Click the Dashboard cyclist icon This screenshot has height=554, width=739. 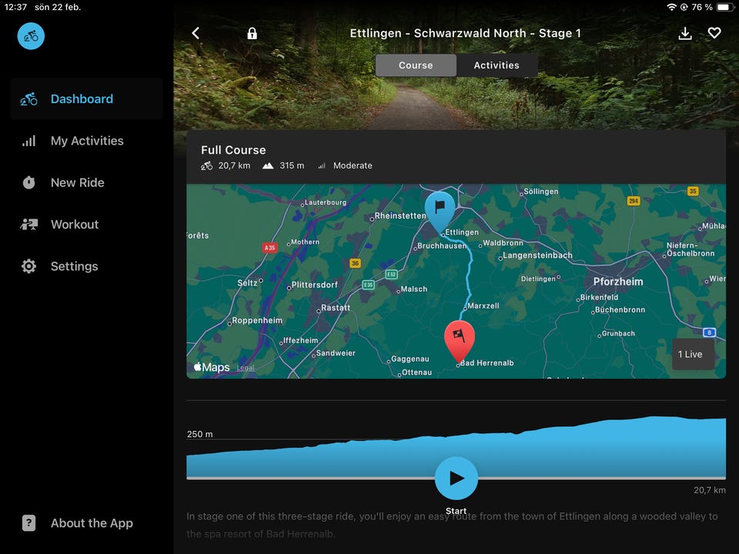pyautogui.click(x=28, y=99)
